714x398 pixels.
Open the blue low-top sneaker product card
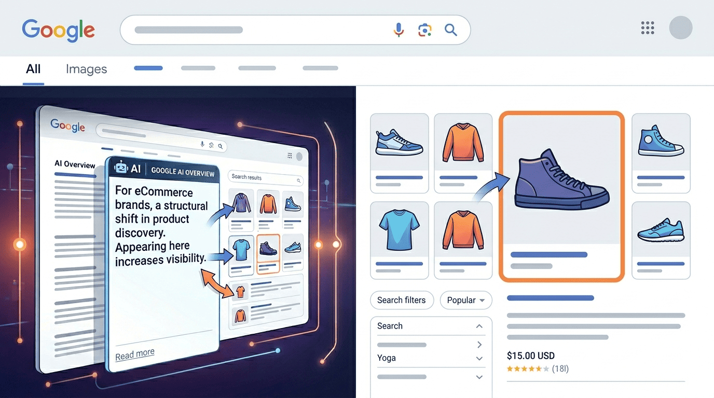(400, 153)
